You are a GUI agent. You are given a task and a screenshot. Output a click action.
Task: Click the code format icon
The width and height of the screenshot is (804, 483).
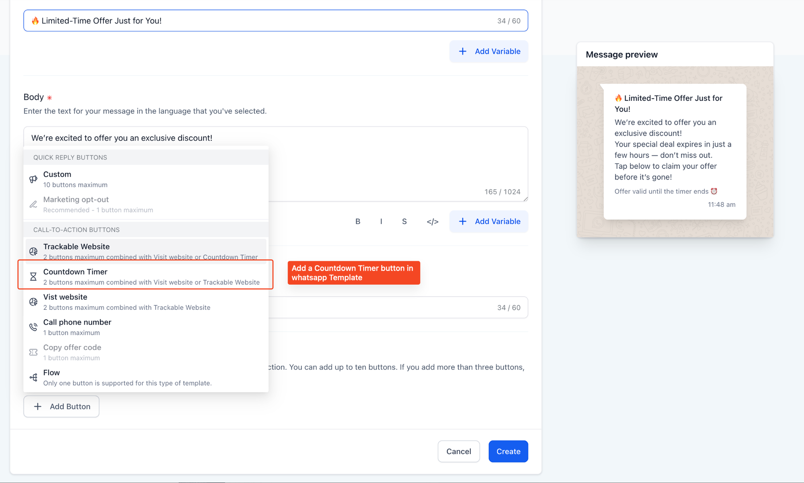(x=432, y=221)
